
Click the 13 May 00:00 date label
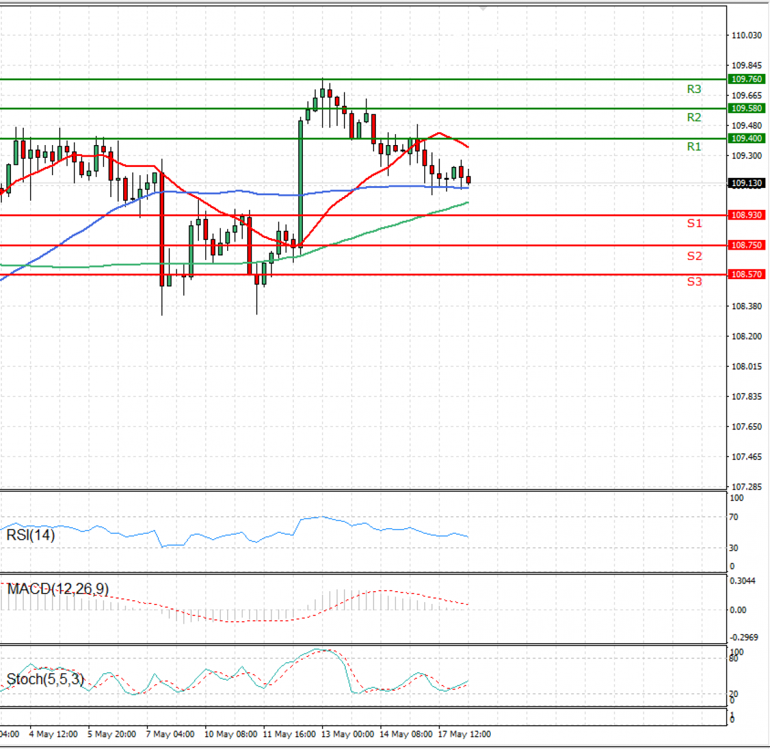tap(347, 734)
